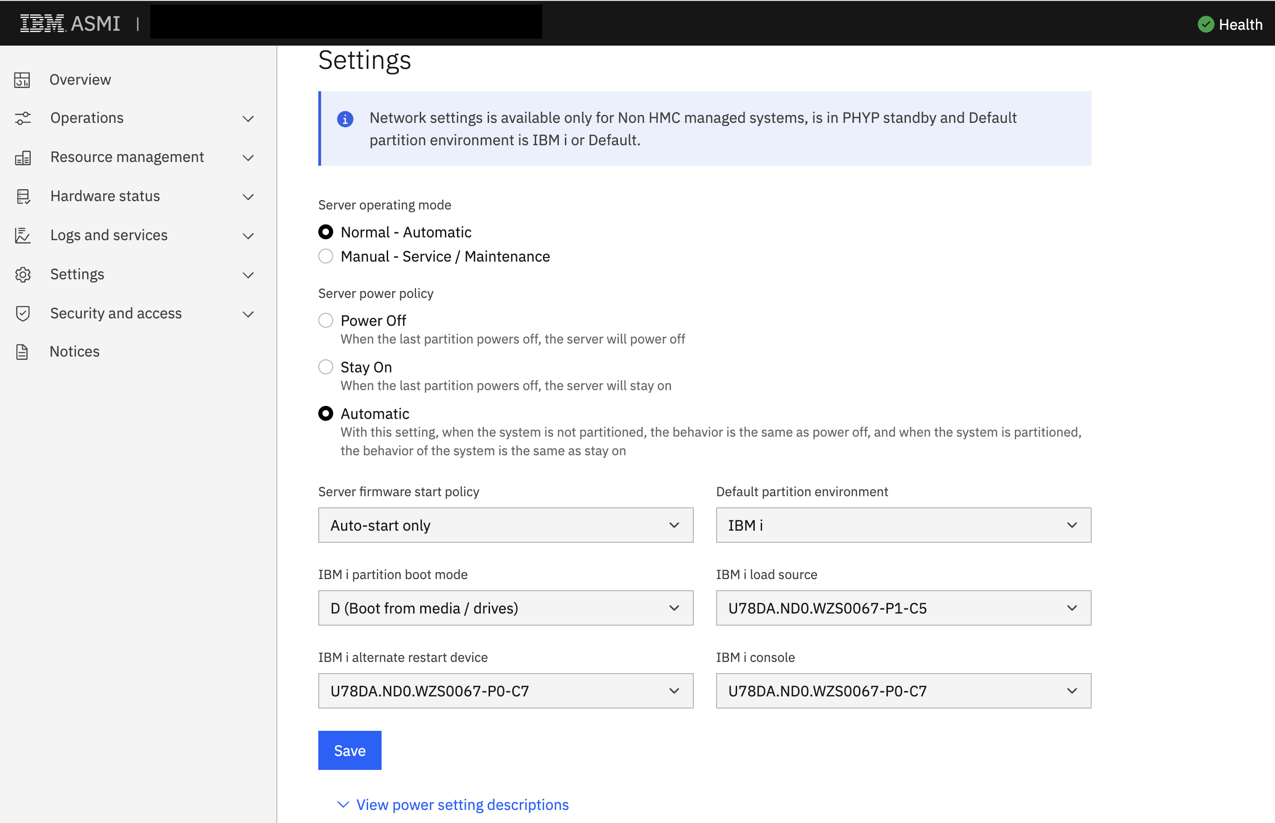Click the Logs and services chart icon
The height and width of the screenshot is (823, 1275).
pos(22,236)
